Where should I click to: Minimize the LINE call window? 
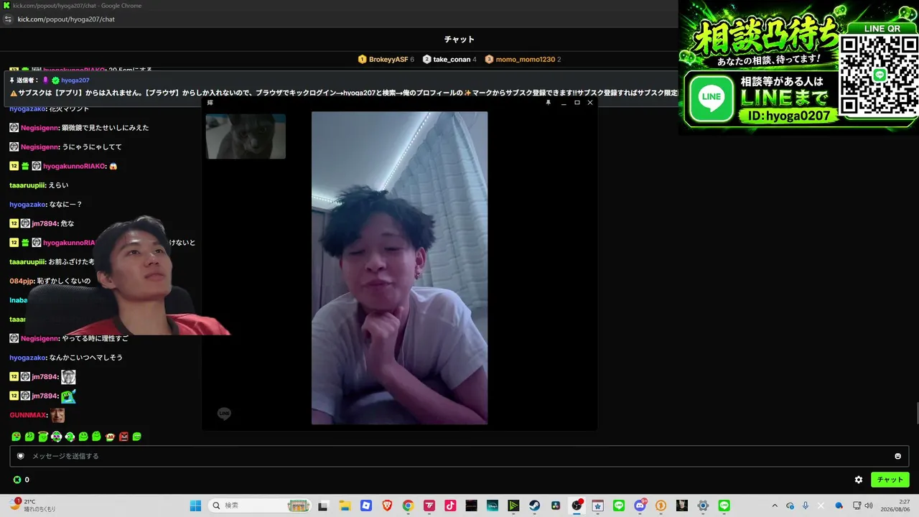click(564, 103)
